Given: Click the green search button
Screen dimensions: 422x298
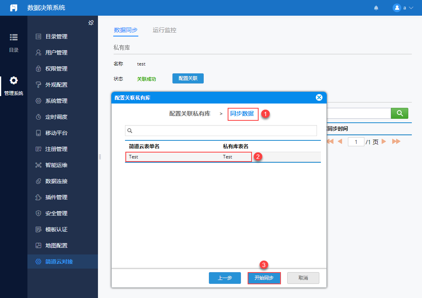Looking at the screenshot, I should coord(399,113).
